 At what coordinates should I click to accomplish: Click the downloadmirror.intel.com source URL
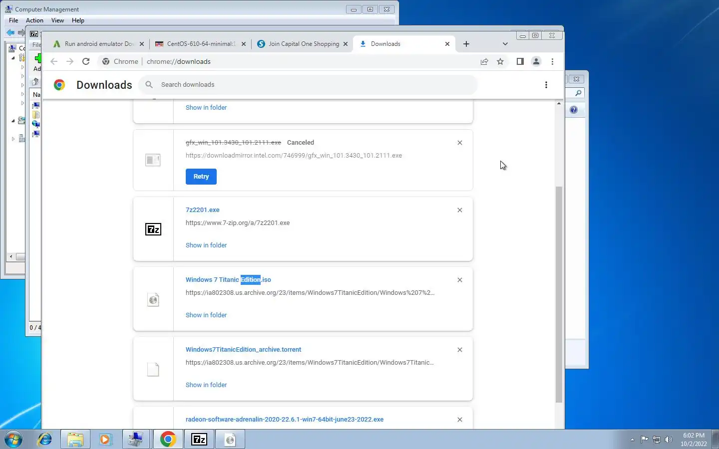294,156
